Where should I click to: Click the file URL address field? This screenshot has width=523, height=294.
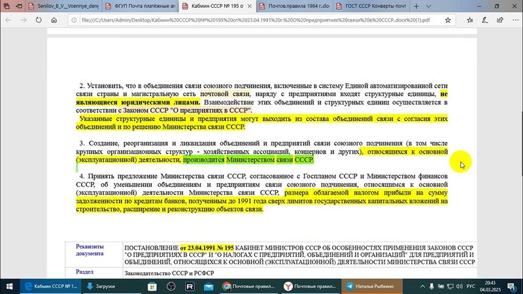[256, 20]
